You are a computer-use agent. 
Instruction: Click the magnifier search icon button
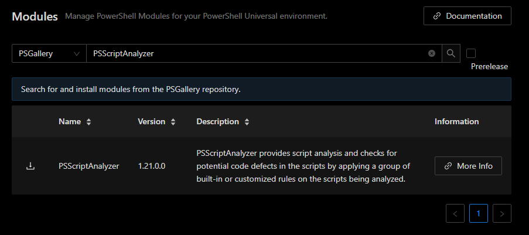[x=451, y=53]
